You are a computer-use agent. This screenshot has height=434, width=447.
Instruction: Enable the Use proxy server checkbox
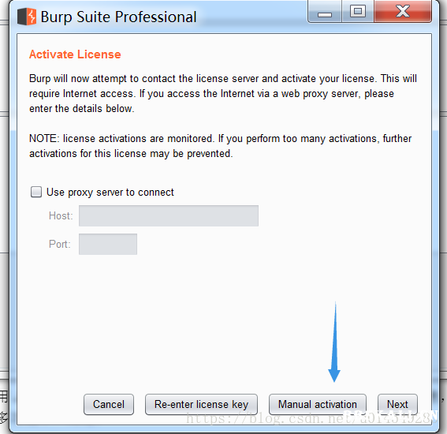(x=36, y=192)
